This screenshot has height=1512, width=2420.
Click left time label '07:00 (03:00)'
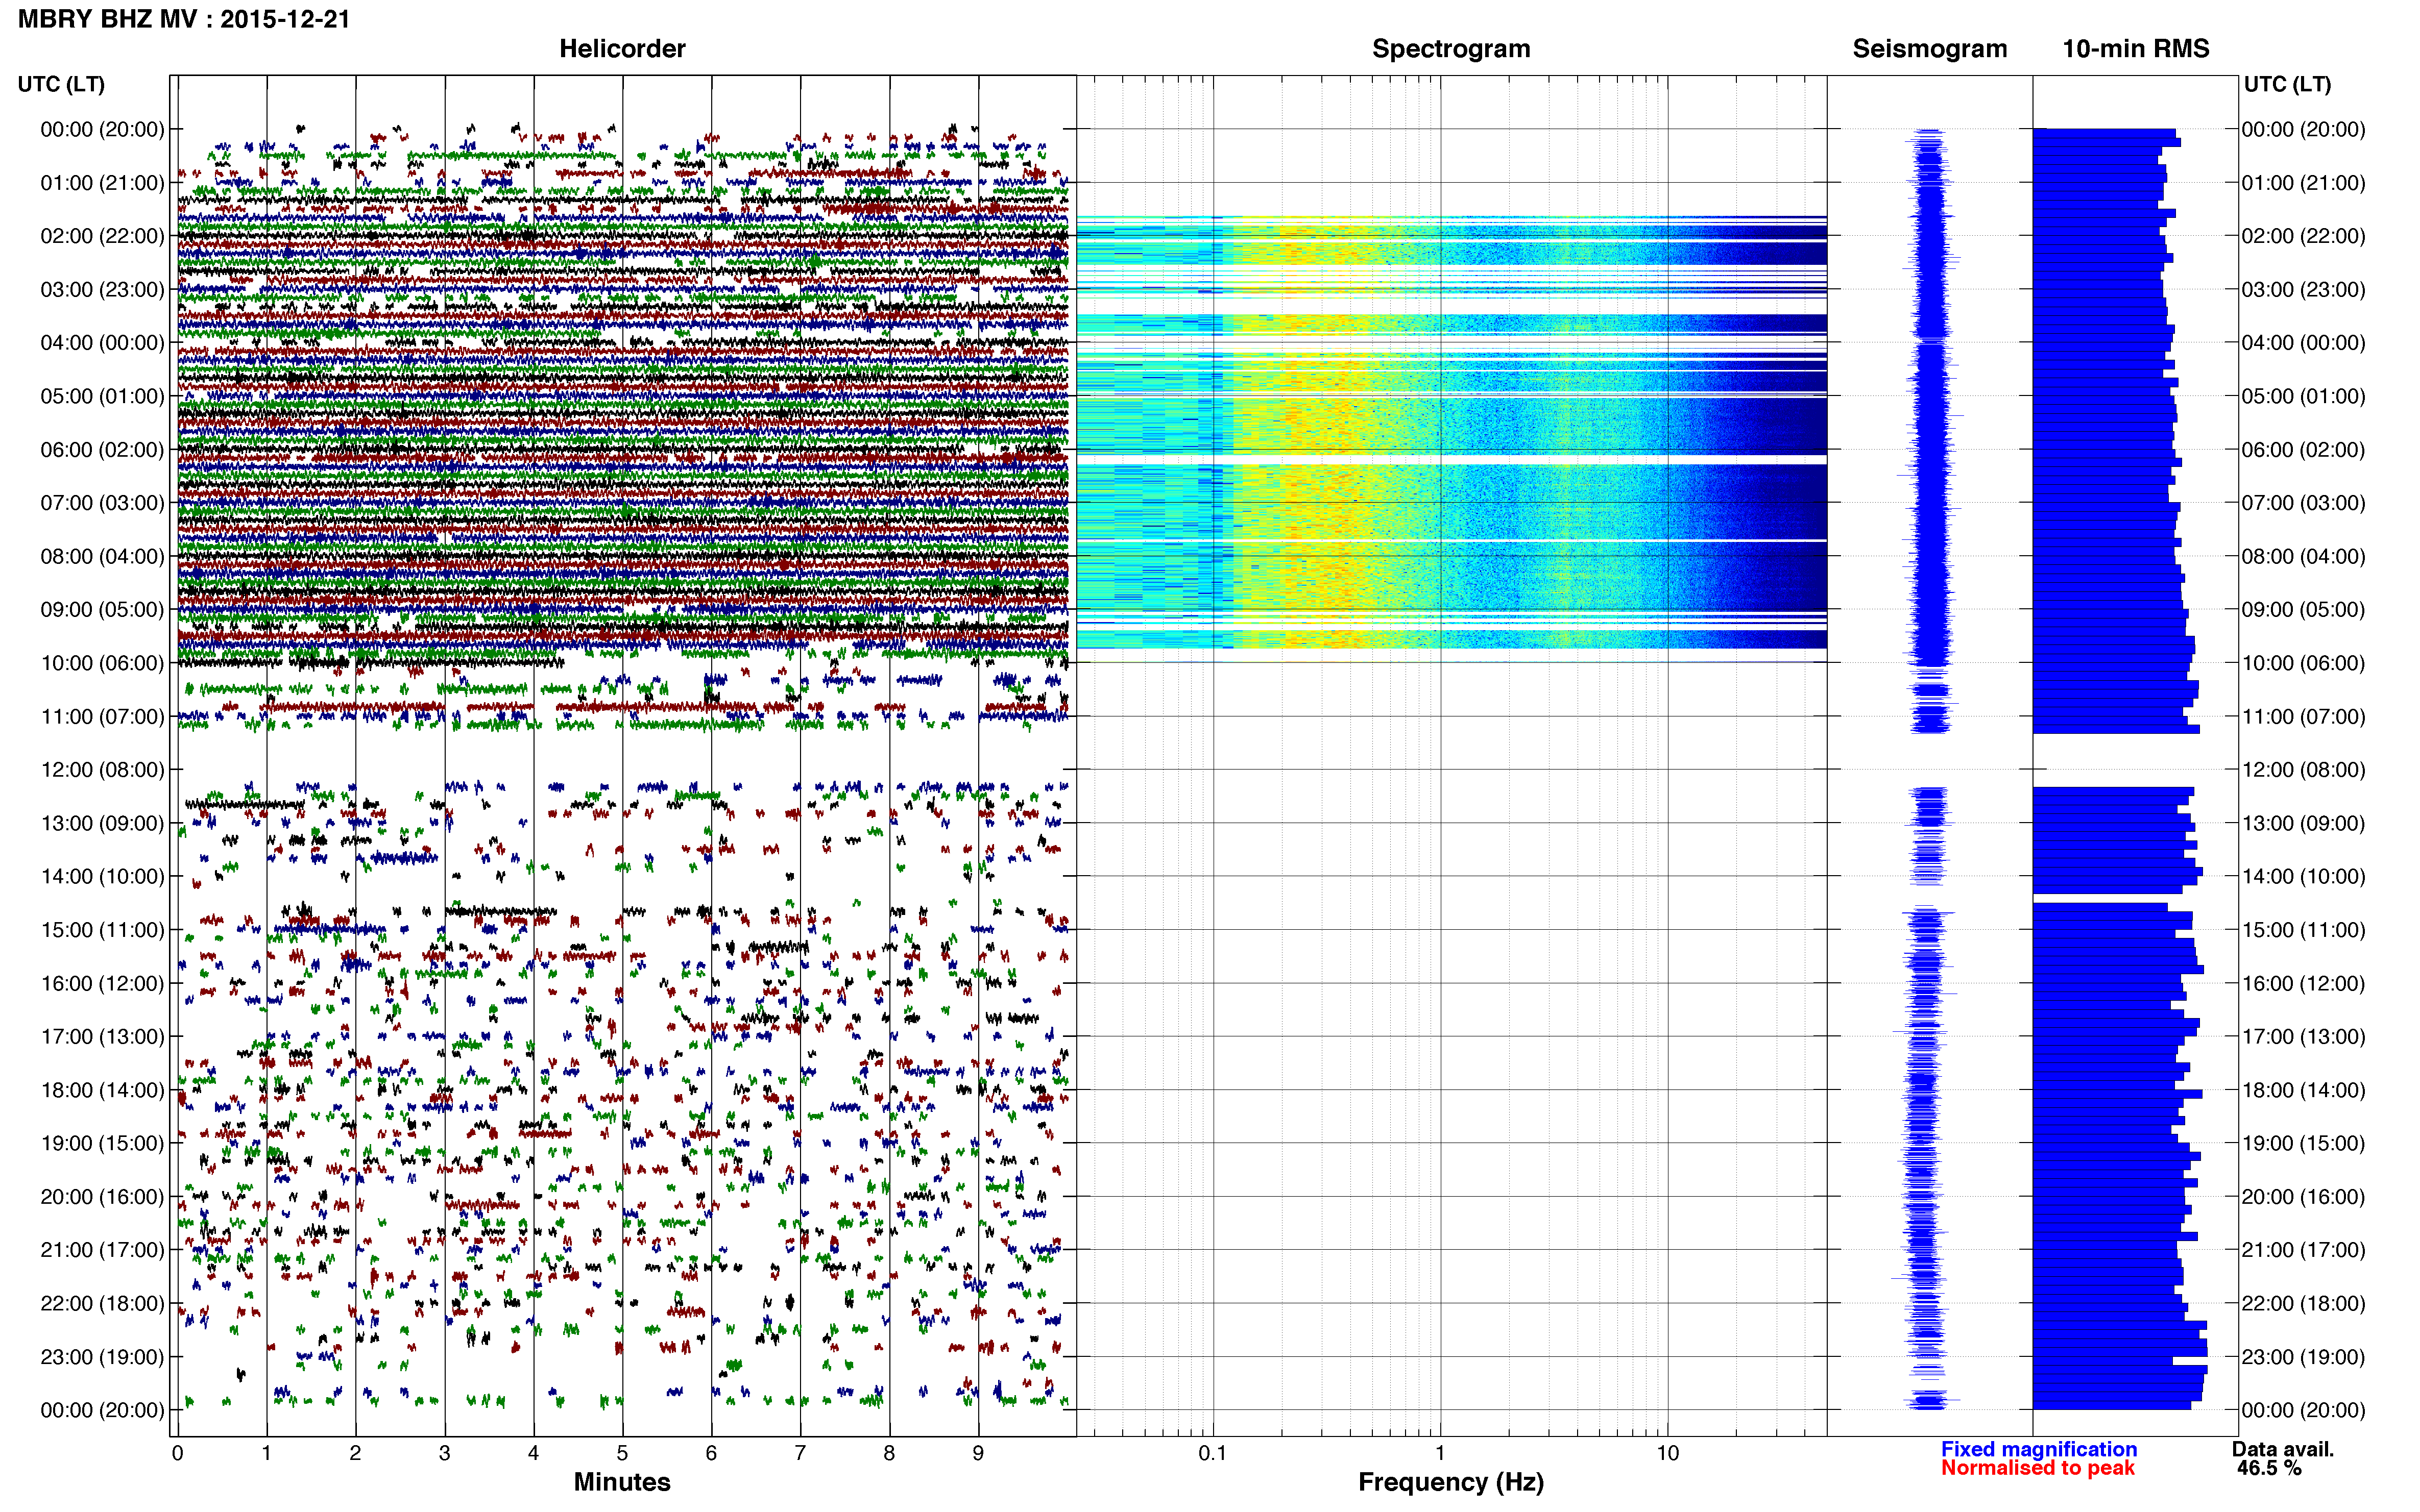[x=102, y=503]
